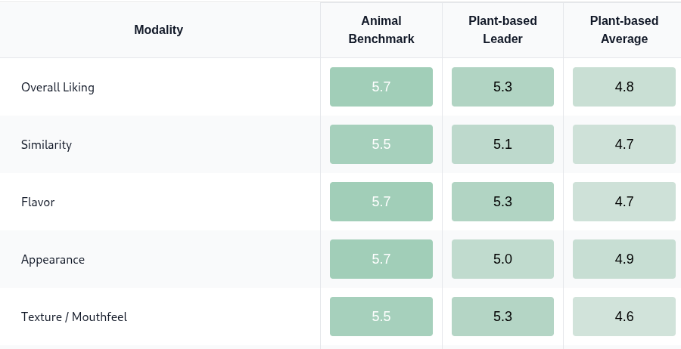Click Plant-based Average score for Flavor
Screen dimensions: 681x349
(623, 202)
